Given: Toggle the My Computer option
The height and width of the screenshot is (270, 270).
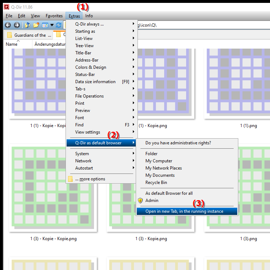Looking at the screenshot, I should click(187, 161).
